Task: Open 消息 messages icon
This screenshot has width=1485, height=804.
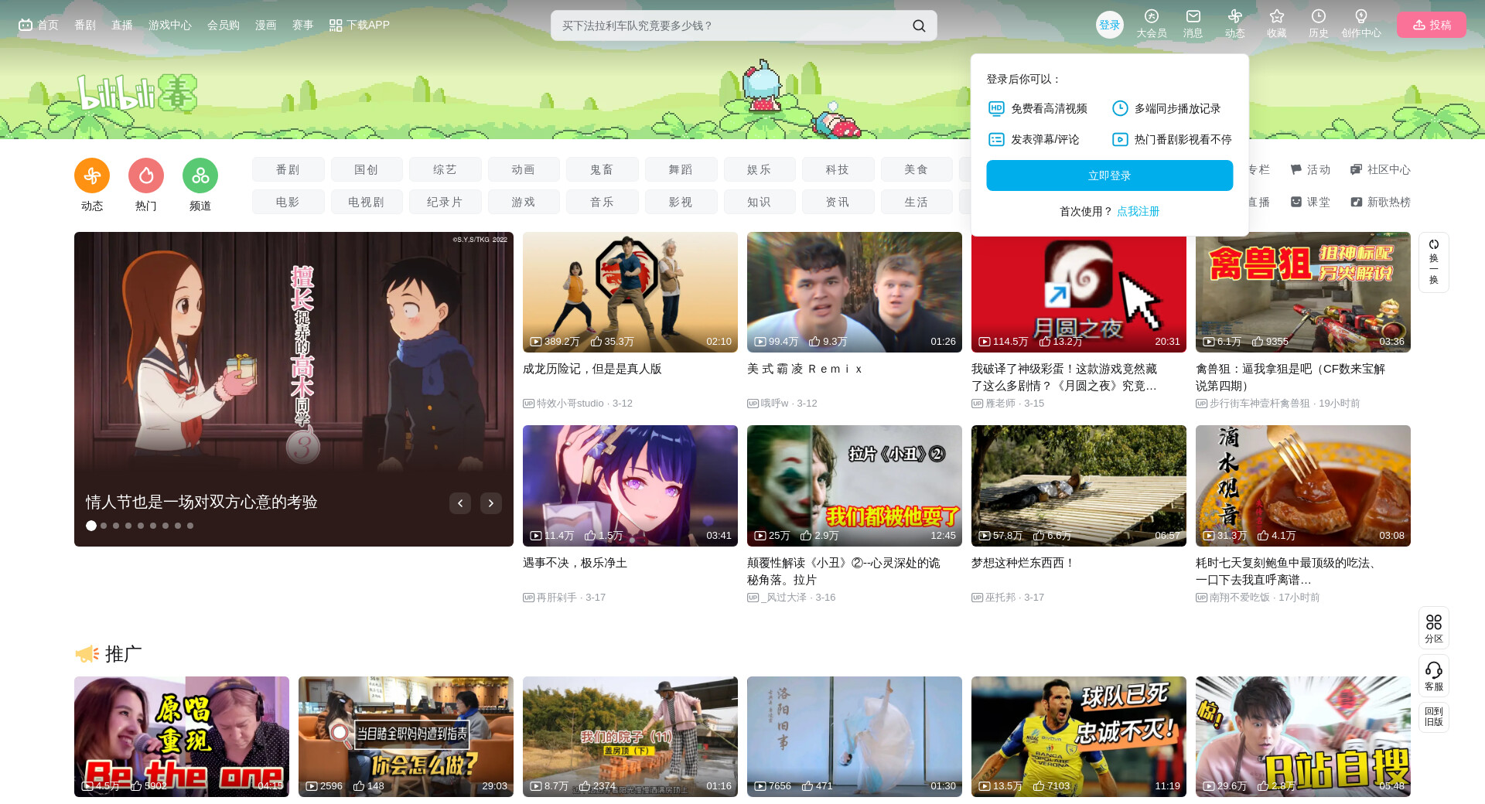Action: click(1193, 24)
